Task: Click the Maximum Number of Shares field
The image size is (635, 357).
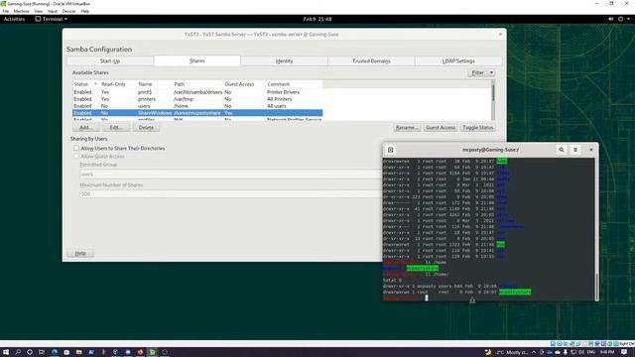Action: click(x=230, y=194)
